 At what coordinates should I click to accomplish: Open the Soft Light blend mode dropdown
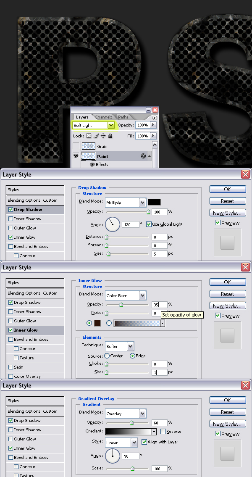pos(111,125)
